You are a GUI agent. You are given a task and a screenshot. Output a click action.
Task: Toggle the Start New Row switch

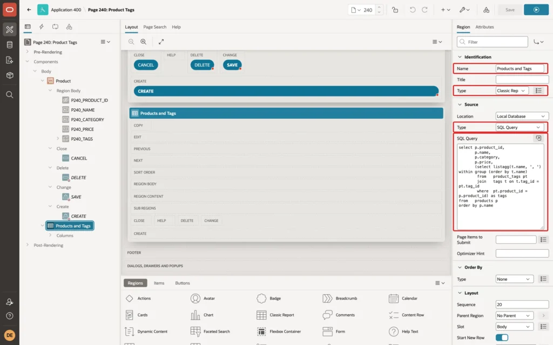[502, 337]
